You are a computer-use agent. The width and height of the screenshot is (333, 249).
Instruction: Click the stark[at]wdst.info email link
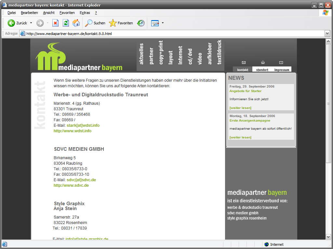click(83, 125)
